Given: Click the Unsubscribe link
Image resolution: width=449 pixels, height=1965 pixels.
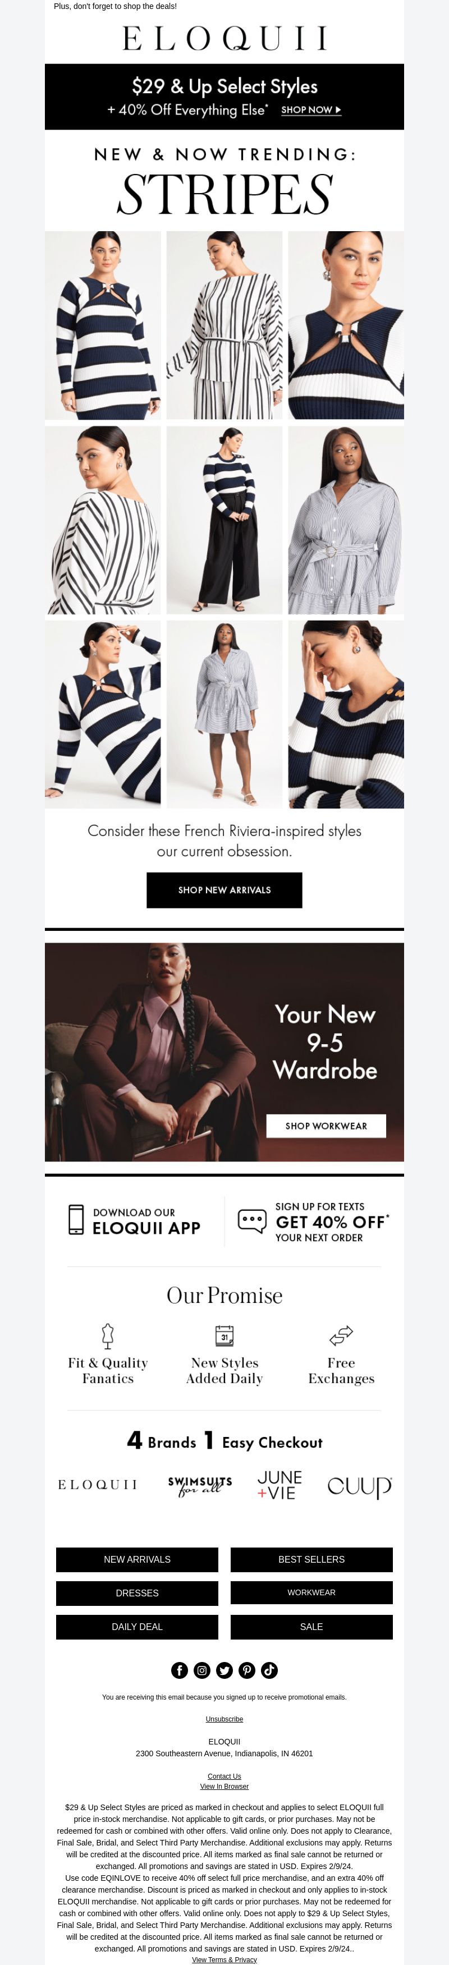Looking at the screenshot, I should click(224, 1719).
